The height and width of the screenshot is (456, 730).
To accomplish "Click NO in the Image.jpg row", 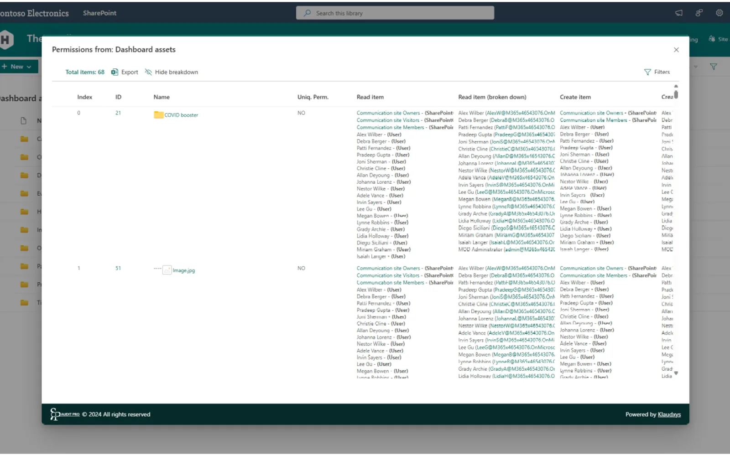I will click(x=301, y=269).
